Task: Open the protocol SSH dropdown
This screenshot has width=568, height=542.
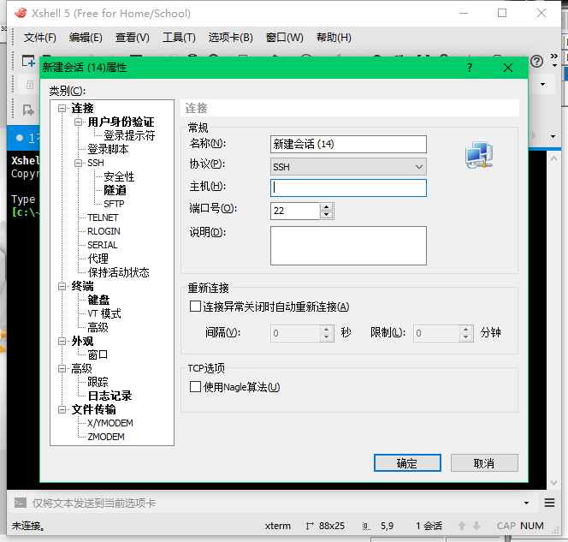Action: click(348, 167)
